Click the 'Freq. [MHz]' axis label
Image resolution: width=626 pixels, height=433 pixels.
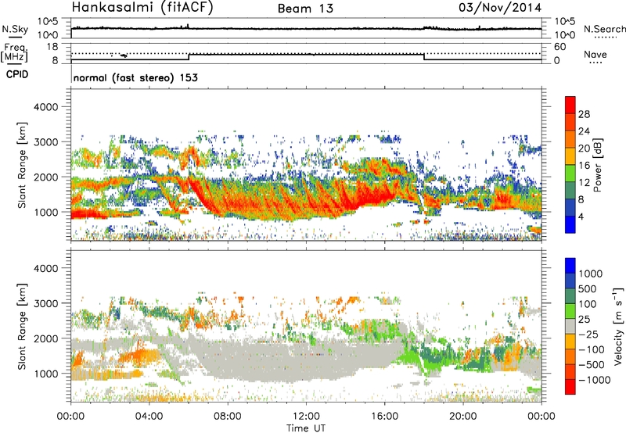pos(14,53)
